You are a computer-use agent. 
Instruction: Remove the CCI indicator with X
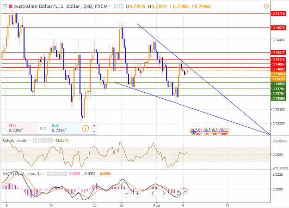50,141
